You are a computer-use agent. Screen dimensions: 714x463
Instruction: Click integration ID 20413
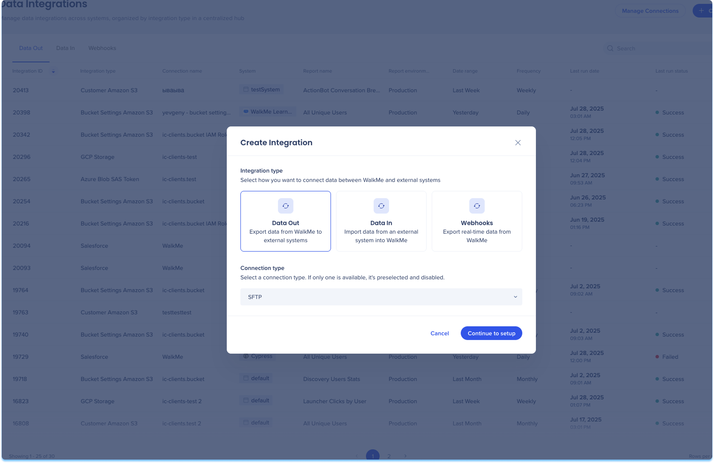coord(20,90)
